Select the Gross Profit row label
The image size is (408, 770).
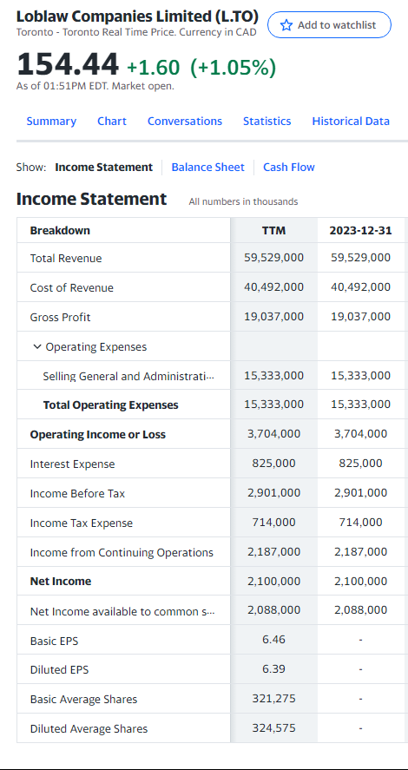point(61,317)
